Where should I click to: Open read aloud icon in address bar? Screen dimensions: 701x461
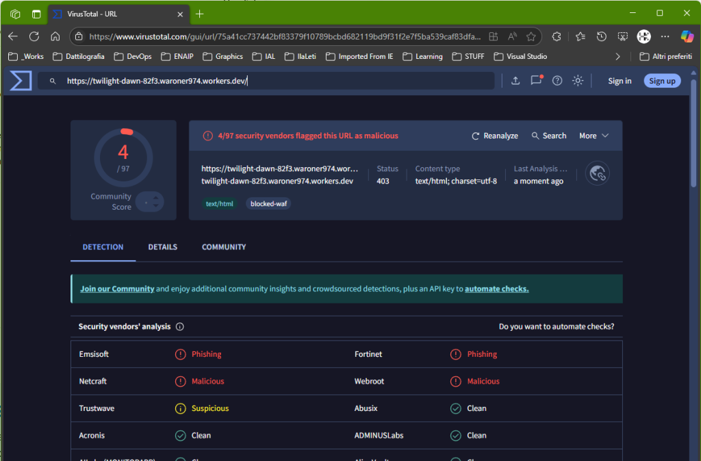512,37
